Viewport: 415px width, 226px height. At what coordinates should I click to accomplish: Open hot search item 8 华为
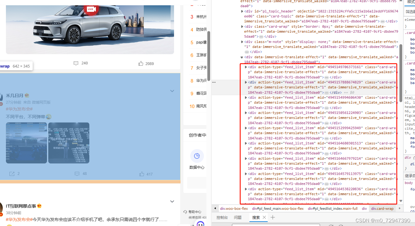[x=201, y=81]
